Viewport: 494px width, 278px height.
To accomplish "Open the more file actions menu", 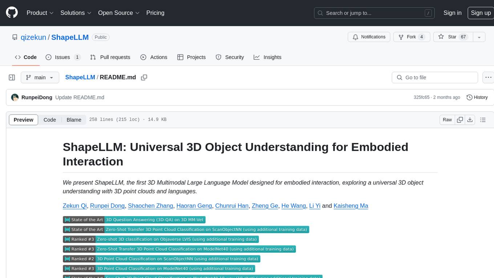I will pos(488,78).
